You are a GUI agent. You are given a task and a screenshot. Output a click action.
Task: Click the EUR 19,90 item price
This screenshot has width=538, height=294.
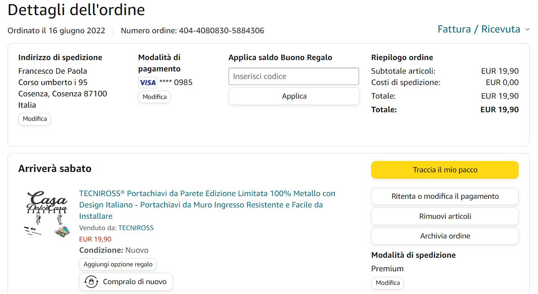point(95,239)
